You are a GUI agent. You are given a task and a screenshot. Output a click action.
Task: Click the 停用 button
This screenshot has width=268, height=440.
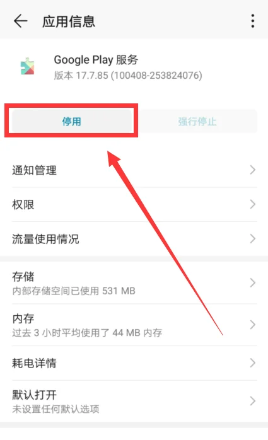pyautogui.click(x=71, y=121)
